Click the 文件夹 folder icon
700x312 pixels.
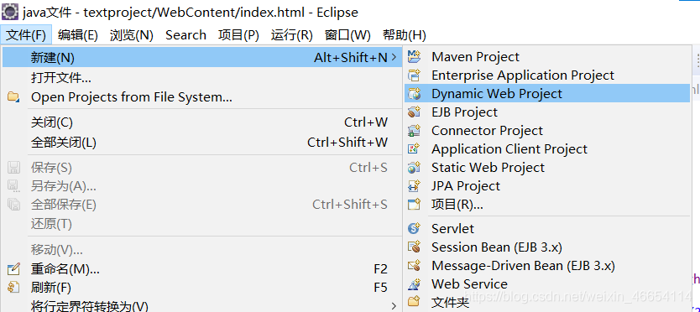pyautogui.click(x=415, y=302)
